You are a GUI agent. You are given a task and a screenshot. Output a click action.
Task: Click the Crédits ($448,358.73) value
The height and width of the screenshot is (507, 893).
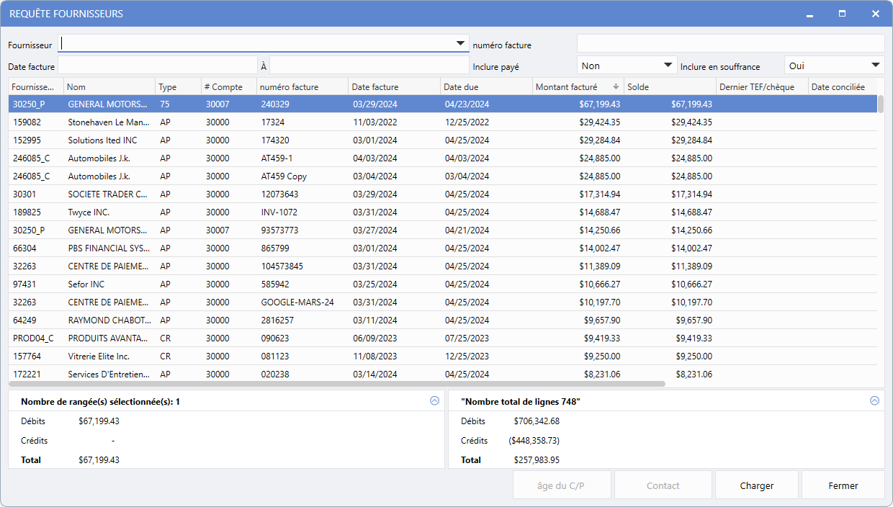tap(534, 441)
